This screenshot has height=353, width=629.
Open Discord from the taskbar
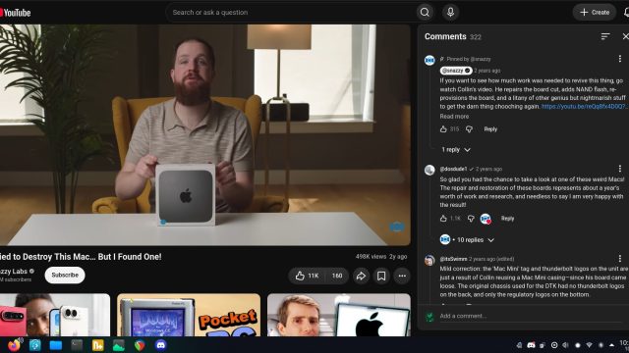[x=161, y=345]
